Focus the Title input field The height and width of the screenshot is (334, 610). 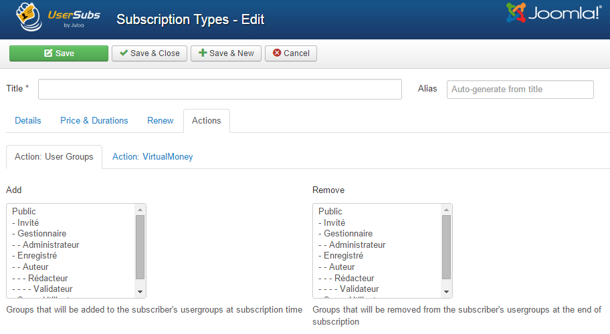tap(220, 89)
